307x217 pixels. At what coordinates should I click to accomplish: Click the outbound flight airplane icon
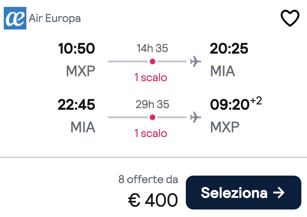(195, 61)
